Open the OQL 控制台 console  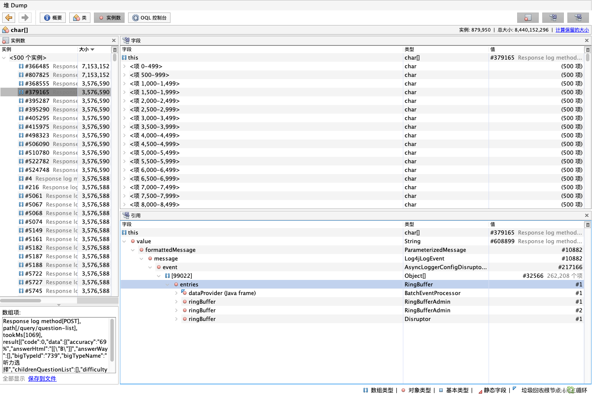149,18
